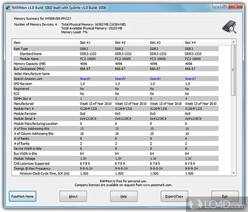Select Memory Capacity (MB) row label
This screenshot has height=212, width=248.
coord(30,64)
